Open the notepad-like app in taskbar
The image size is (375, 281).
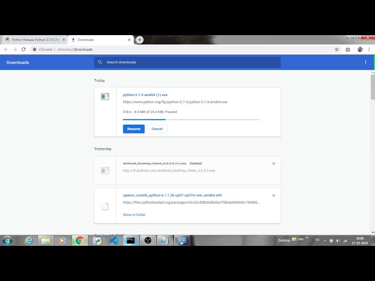click(x=165, y=241)
